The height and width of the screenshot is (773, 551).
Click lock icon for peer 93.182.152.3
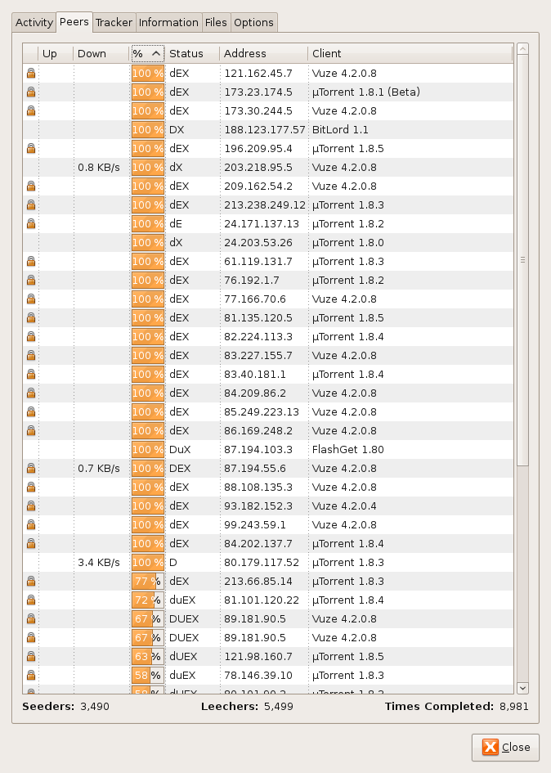(x=31, y=506)
